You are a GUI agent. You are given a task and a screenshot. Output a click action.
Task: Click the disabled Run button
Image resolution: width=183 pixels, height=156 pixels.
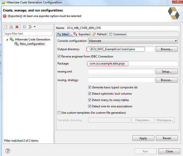(x=145, y=151)
